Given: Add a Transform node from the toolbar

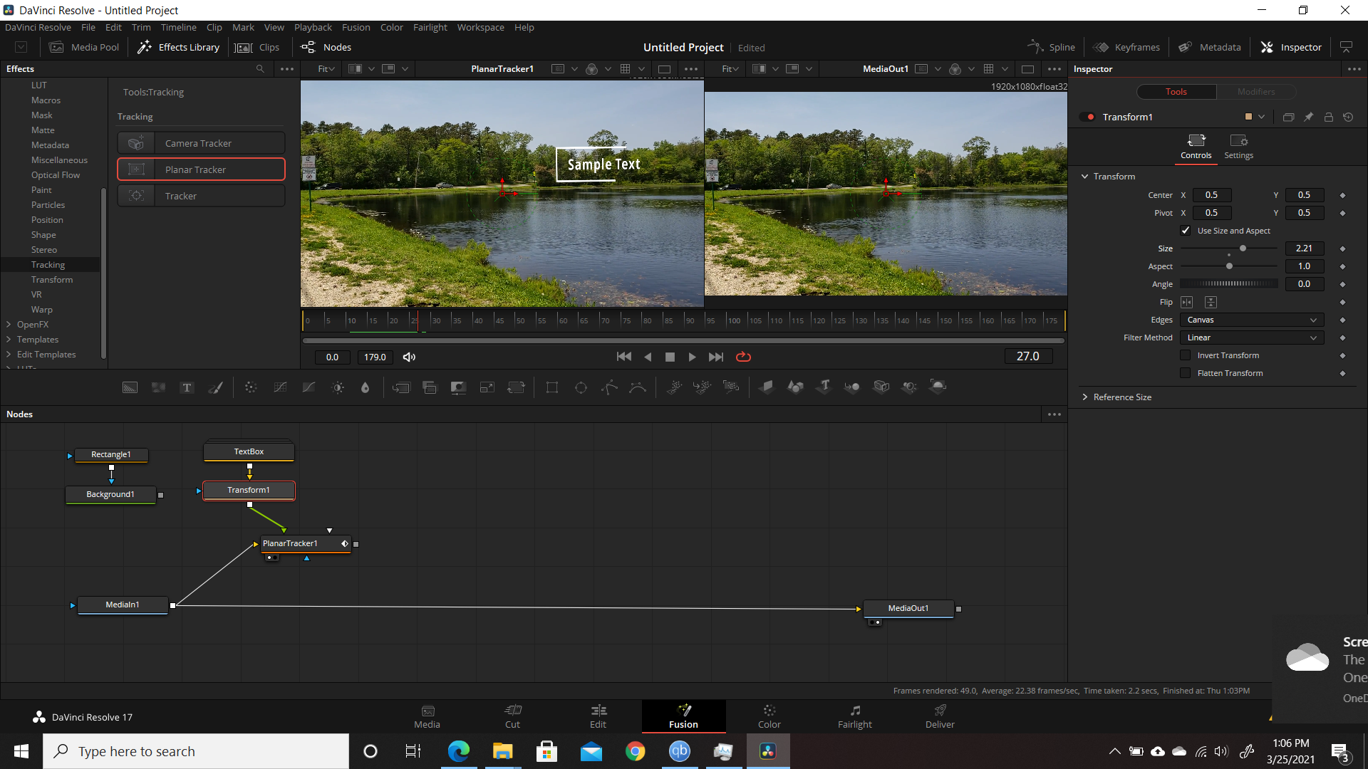Looking at the screenshot, I should click(516, 387).
